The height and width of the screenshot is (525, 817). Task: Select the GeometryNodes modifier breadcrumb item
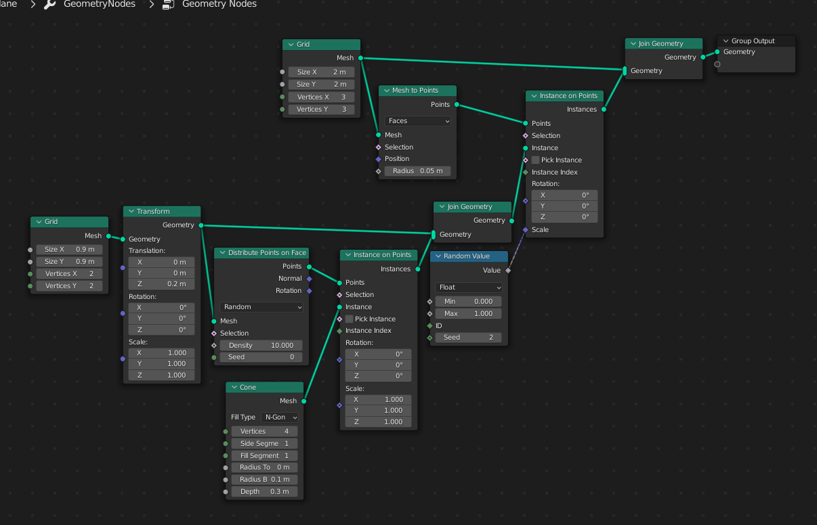[x=99, y=5]
